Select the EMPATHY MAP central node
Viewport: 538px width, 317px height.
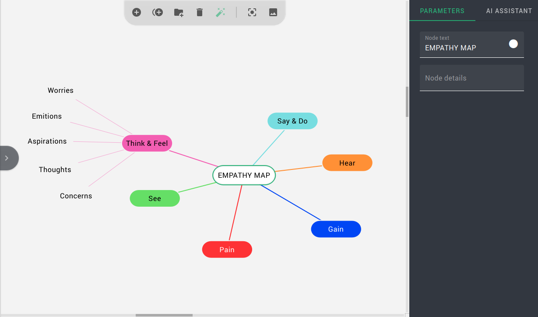pyautogui.click(x=244, y=175)
